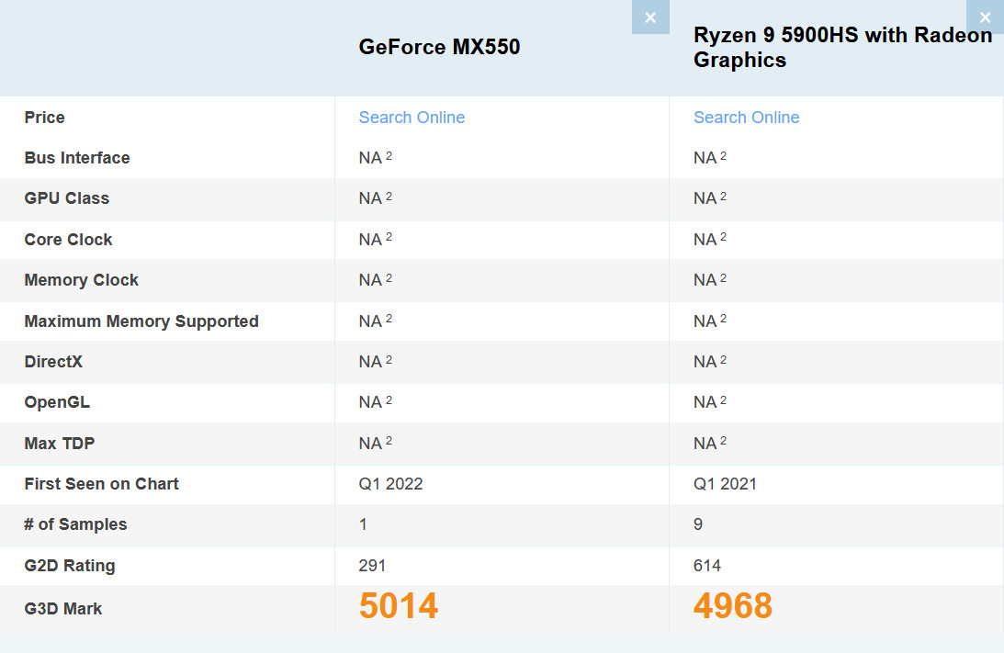Screen dimensions: 1004x653
Task: Click G3D Mark score 4968
Action: (x=732, y=605)
